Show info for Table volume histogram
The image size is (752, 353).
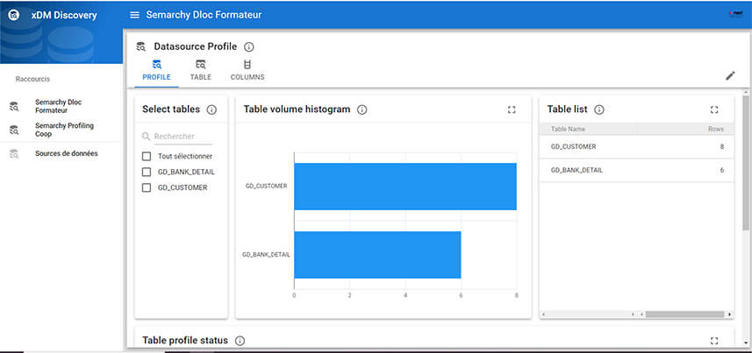(362, 109)
